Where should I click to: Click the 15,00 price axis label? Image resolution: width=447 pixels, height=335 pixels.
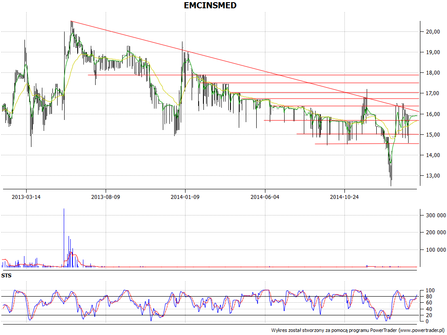(433, 134)
